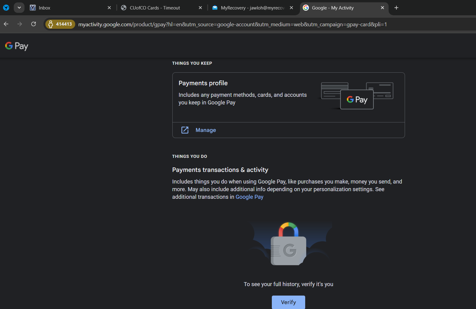Follow the Google Pay hyperlink

[249, 197]
